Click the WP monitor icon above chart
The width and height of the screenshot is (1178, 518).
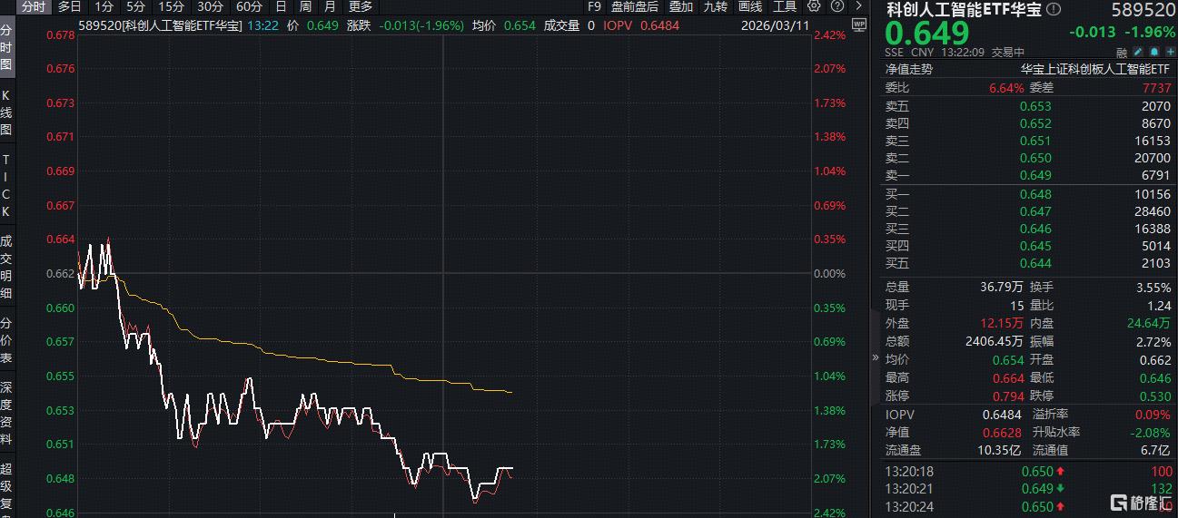click(858, 24)
